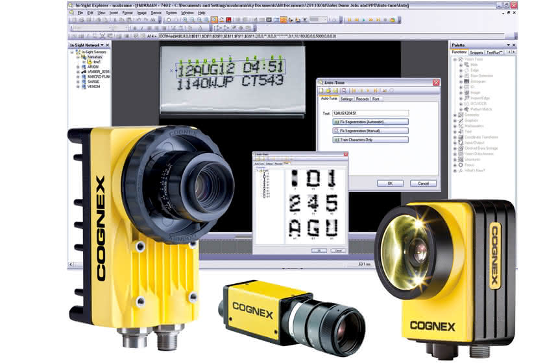Screen dimensions: 558x363
Task: Expand the Blob node in Palette
Action: click(461, 65)
